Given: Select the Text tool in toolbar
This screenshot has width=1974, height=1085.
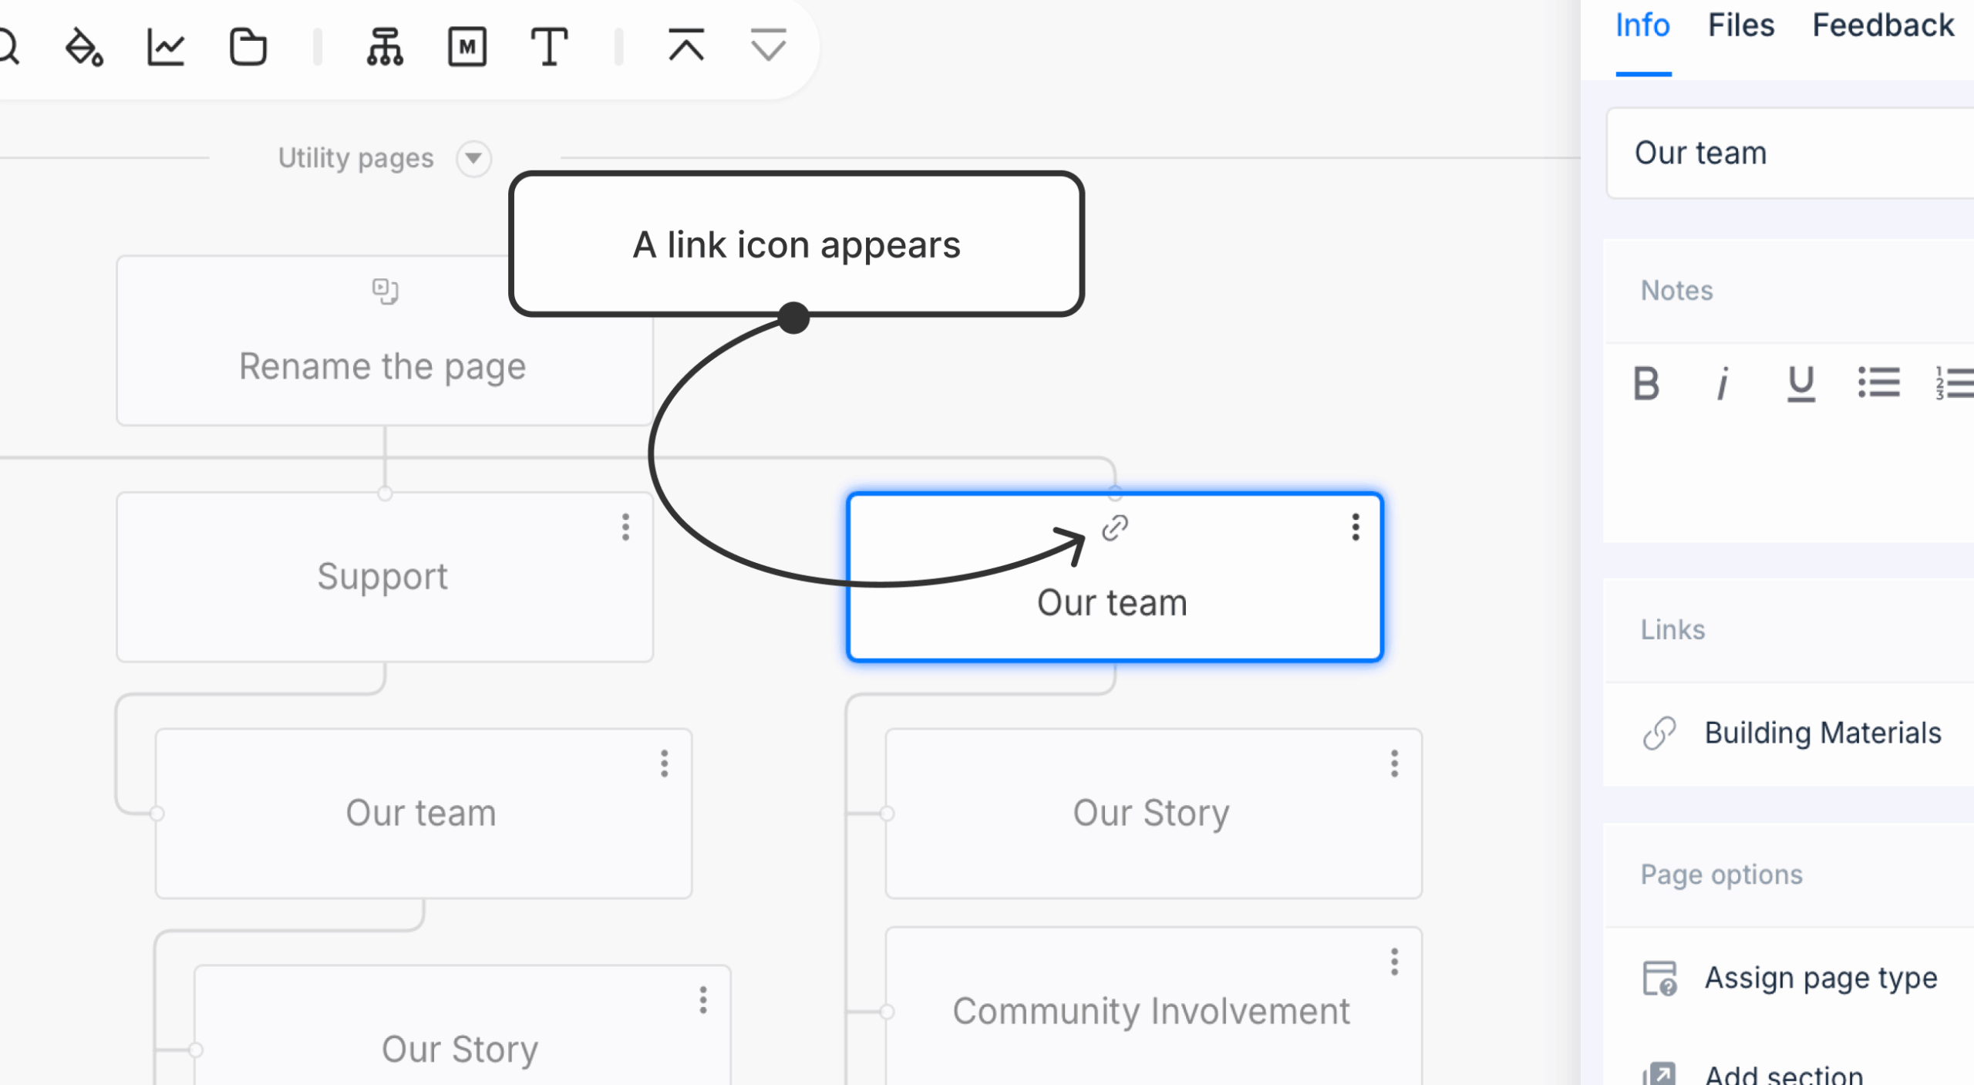Looking at the screenshot, I should (549, 48).
